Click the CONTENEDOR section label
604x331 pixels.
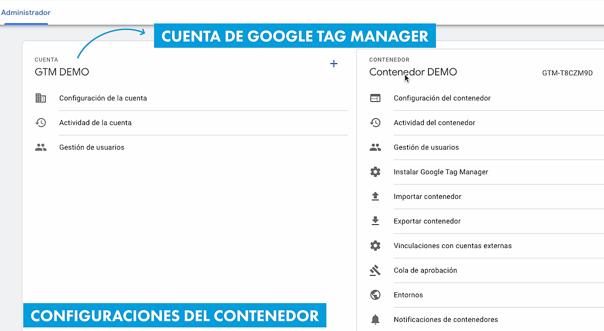click(389, 60)
